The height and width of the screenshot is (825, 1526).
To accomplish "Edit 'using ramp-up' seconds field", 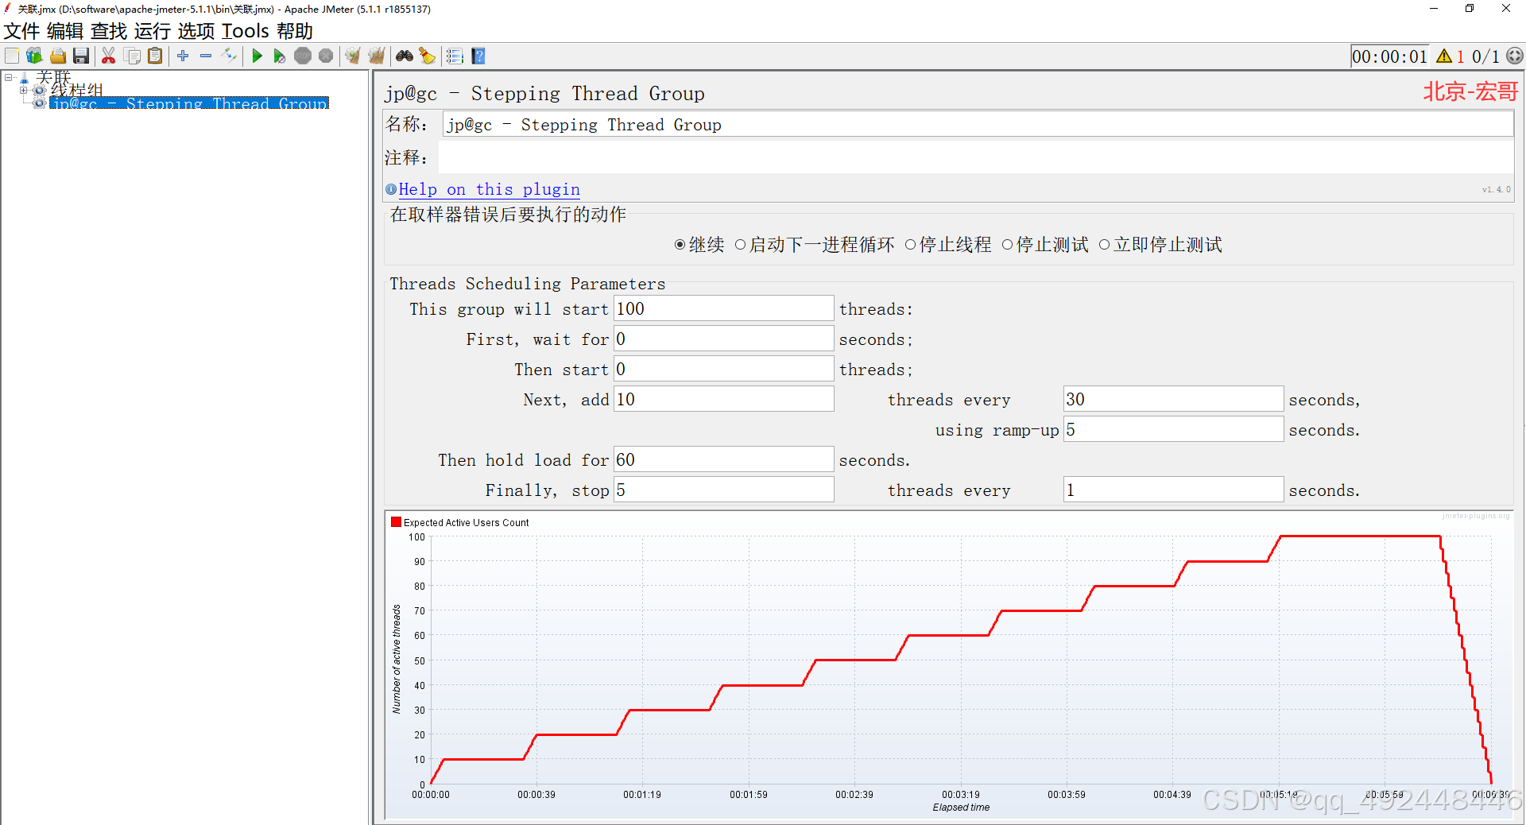I will pos(1173,429).
